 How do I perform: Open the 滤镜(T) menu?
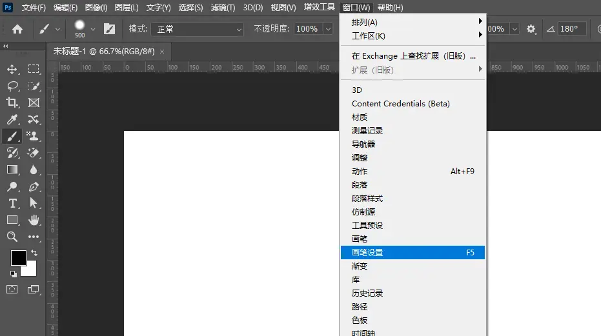[223, 8]
